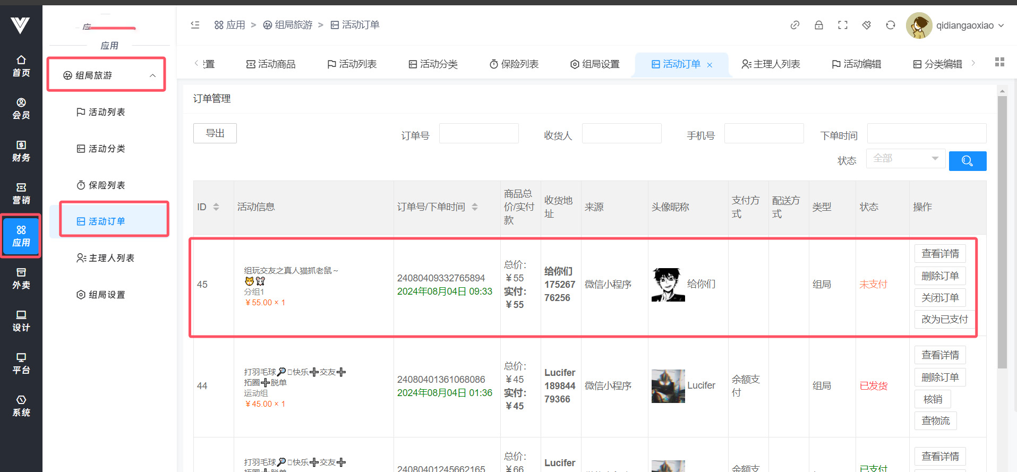This screenshot has width=1017, height=472.
Task: Open the 会员 section in left sidebar
Action: click(x=21, y=108)
